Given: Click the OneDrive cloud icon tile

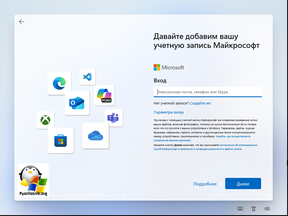Looking at the screenshot, I should pyautogui.click(x=95, y=136).
